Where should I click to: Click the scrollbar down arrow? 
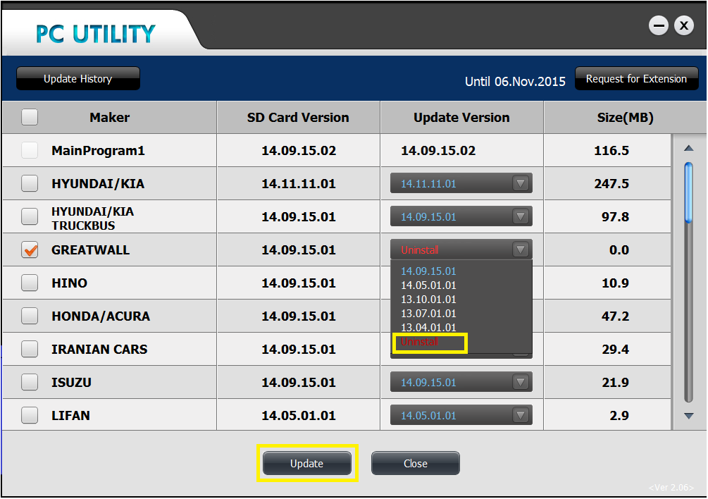pyautogui.click(x=688, y=416)
